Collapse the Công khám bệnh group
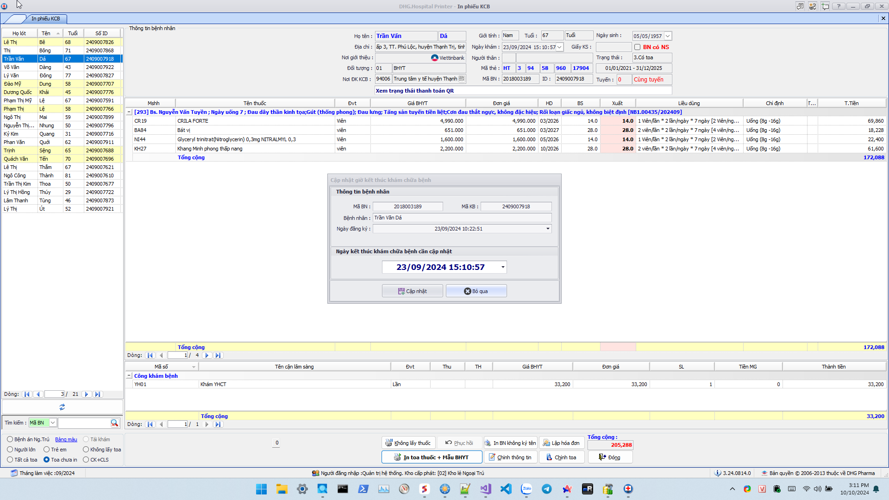The width and height of the screenshot is (889, 500). tap(129, 376)
